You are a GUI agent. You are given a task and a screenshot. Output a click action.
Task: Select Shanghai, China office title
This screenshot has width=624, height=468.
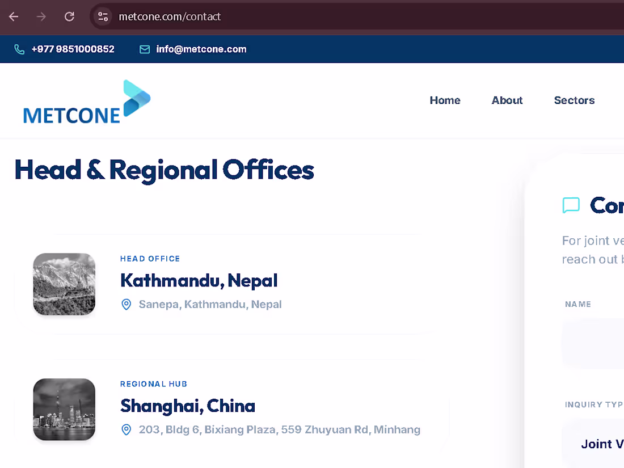(188, 406)
